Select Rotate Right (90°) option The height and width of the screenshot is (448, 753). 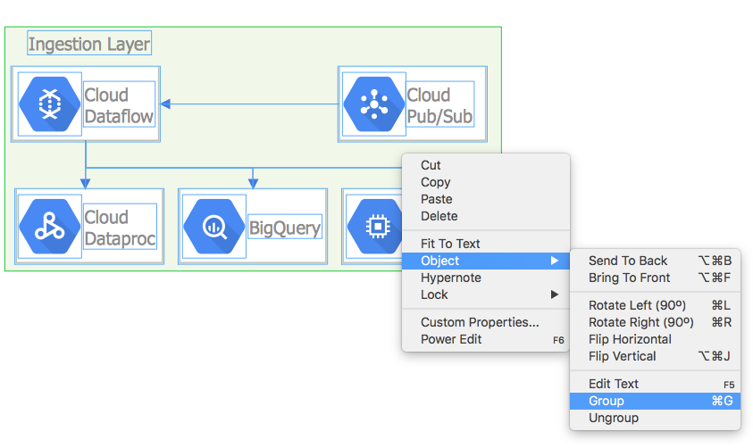point(655,322)
